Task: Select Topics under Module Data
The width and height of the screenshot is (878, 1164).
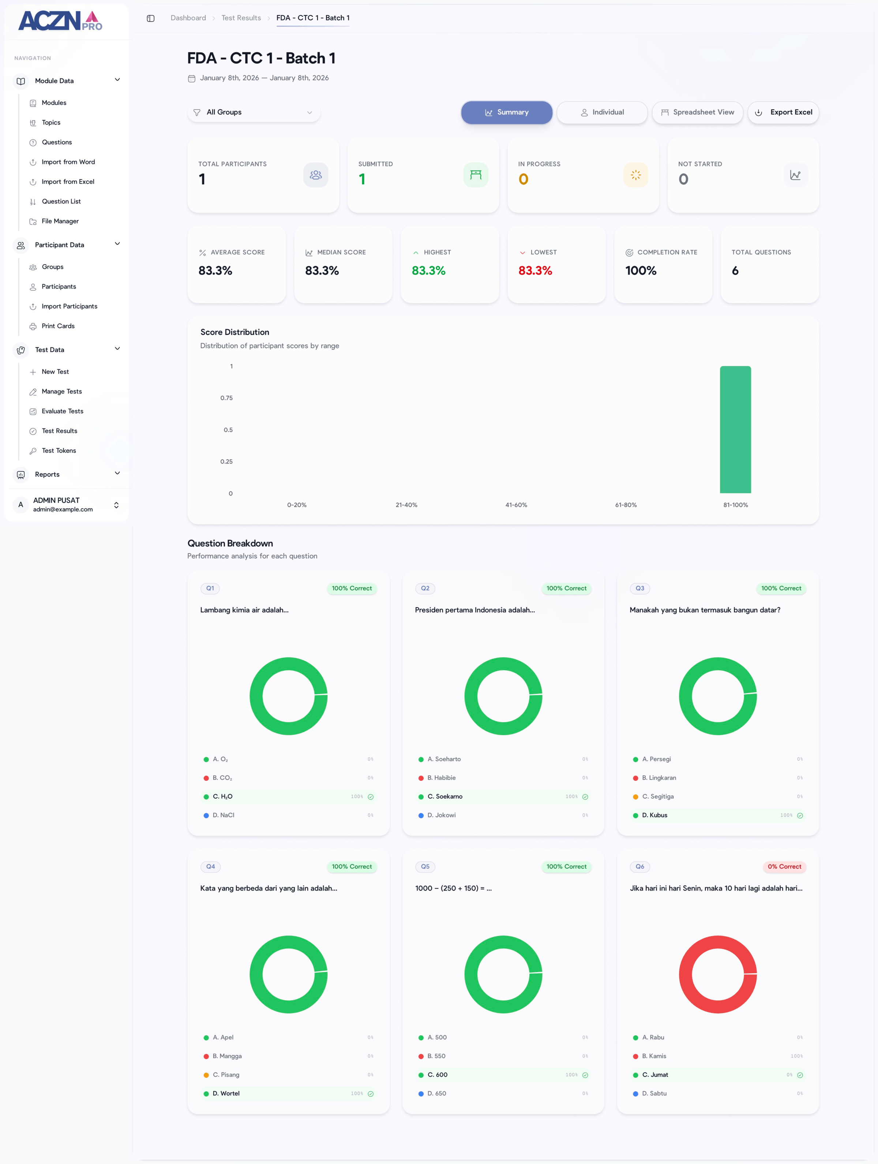Action: click(51, 122)
